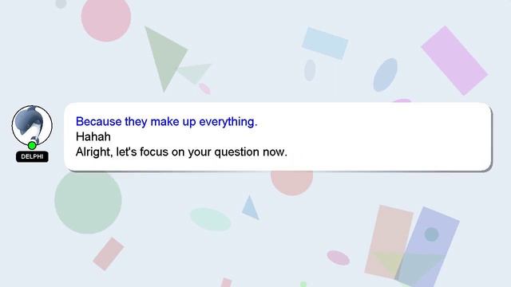Image resolution: width=511 pixels, height=287 pixels.
Task: Click the large pink circle at top
Action: [106, 18]
